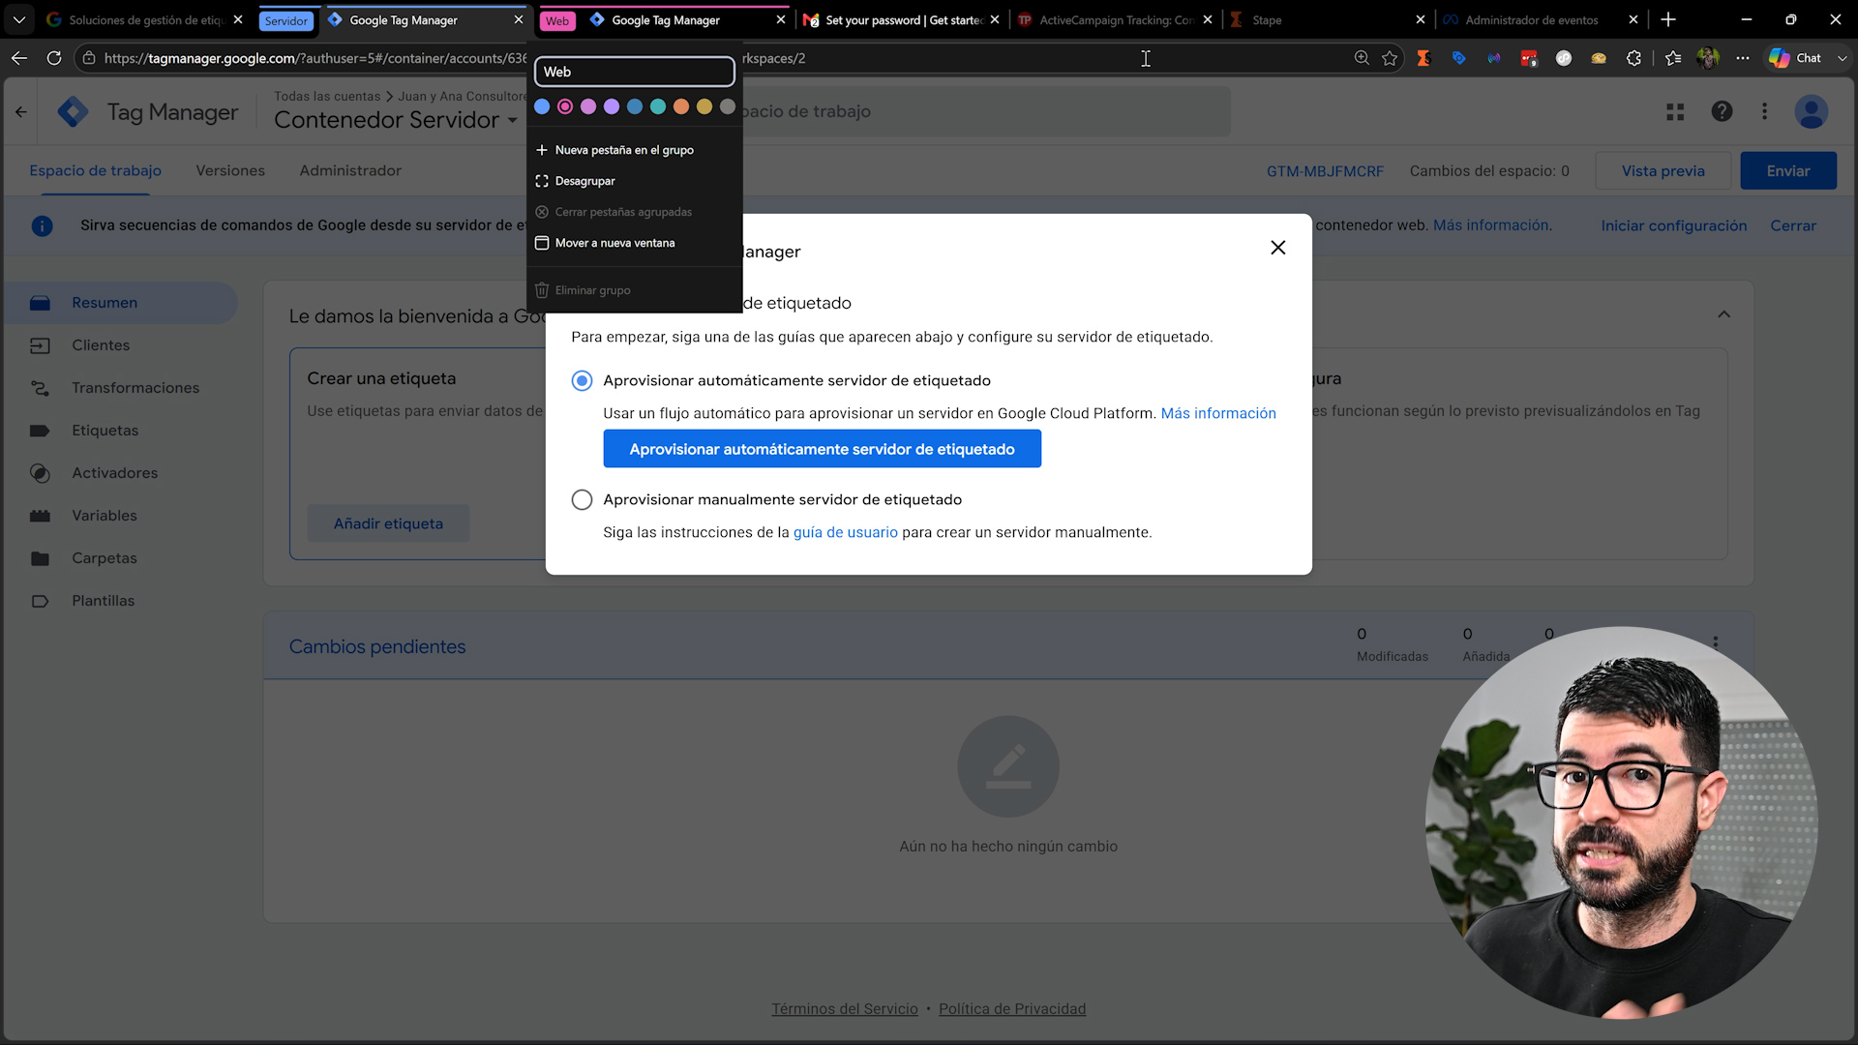Open the cookie extension icon

pos(1599,58)
